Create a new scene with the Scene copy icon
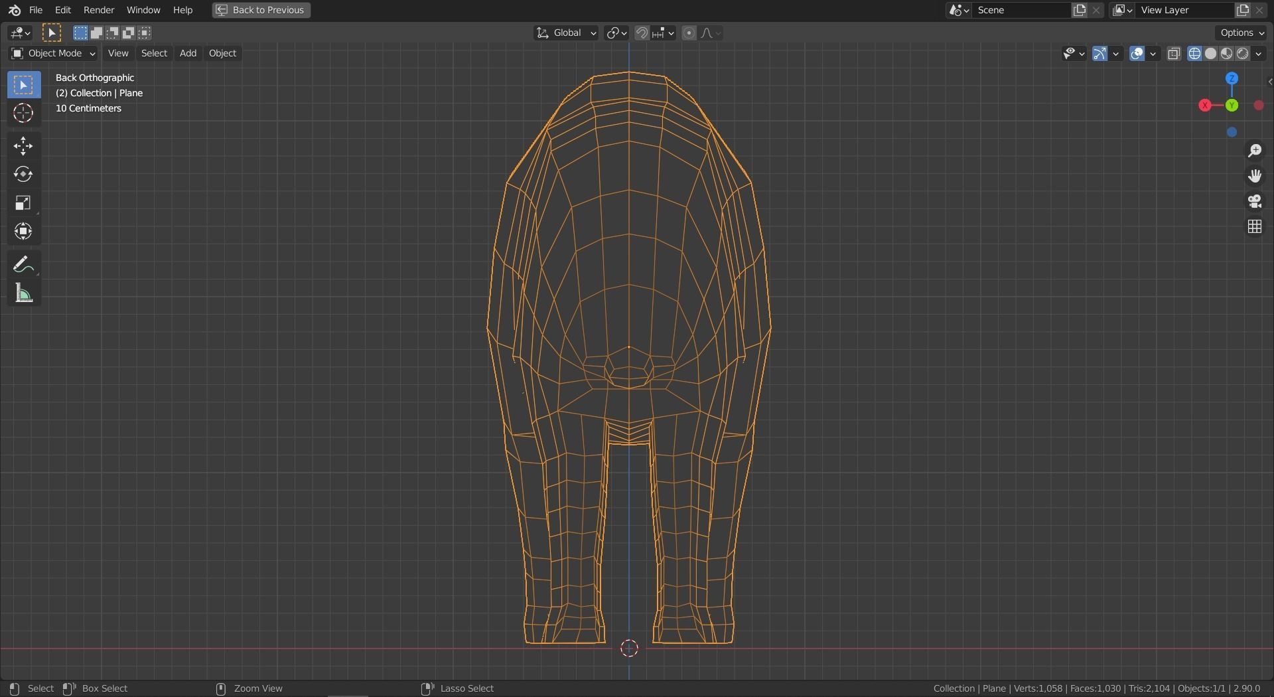Screen dimensions: 1274x697 pos(1080,10)
